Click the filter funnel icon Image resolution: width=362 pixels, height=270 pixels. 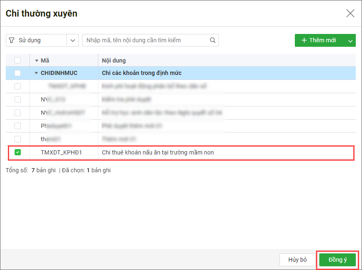pyautogui.click(x=12, y=40)
